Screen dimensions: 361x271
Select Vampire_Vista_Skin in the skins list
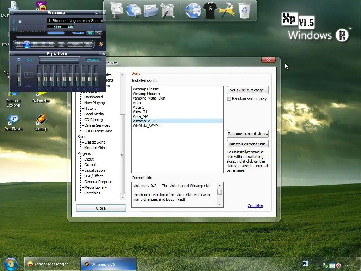(x=149, y=98)
